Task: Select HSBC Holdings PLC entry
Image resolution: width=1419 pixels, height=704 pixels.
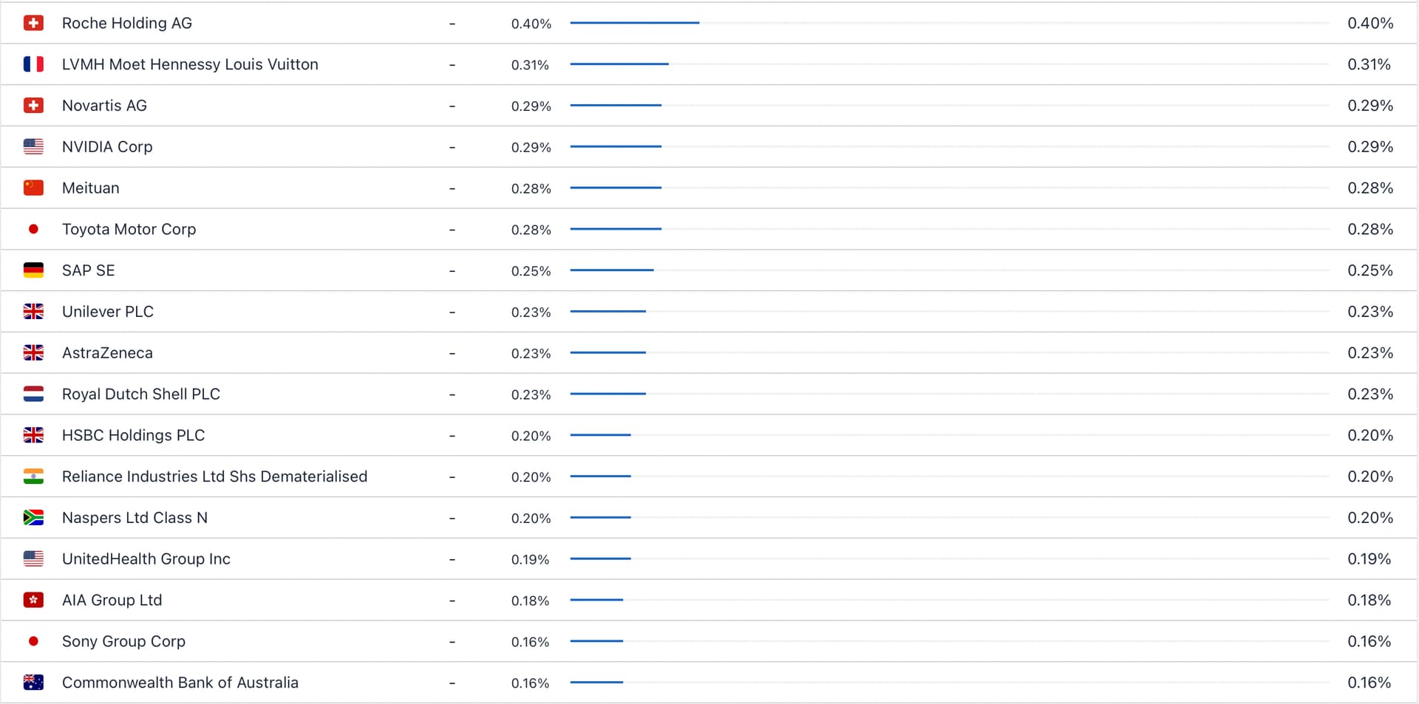Action: (x=133, y=435)
